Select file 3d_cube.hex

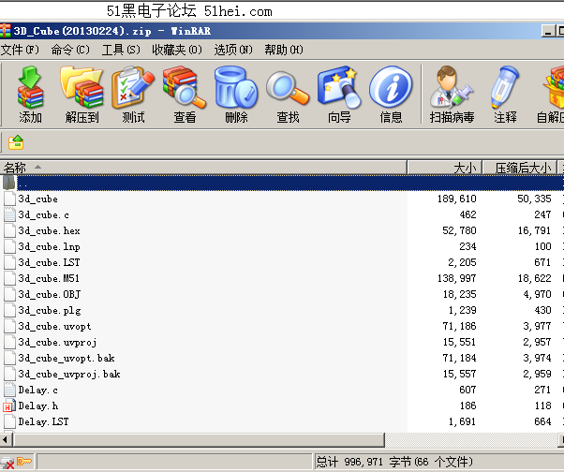pyautogui.click(x=49, y=230)
